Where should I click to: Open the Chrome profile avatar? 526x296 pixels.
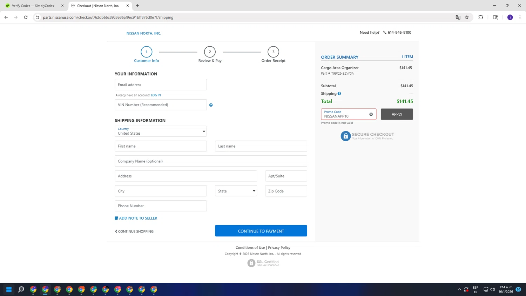click(x=510, y=17)
